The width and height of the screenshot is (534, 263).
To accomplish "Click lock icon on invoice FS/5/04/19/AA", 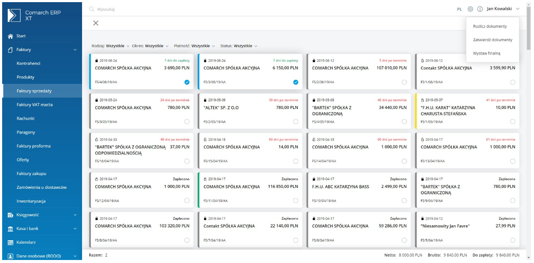I will [x=422, y=218].
